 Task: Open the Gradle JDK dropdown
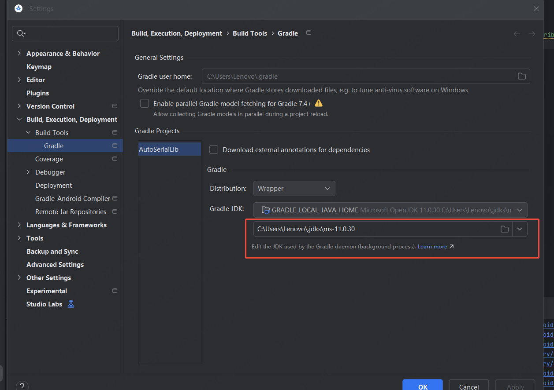tap(390, 210)
